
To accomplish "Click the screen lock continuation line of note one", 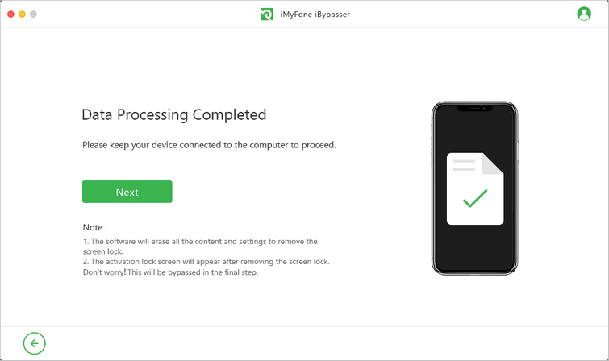I will click(103, 251).
